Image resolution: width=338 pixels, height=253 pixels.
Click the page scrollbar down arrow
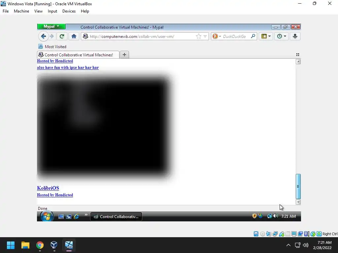click(x=298, y=202)
